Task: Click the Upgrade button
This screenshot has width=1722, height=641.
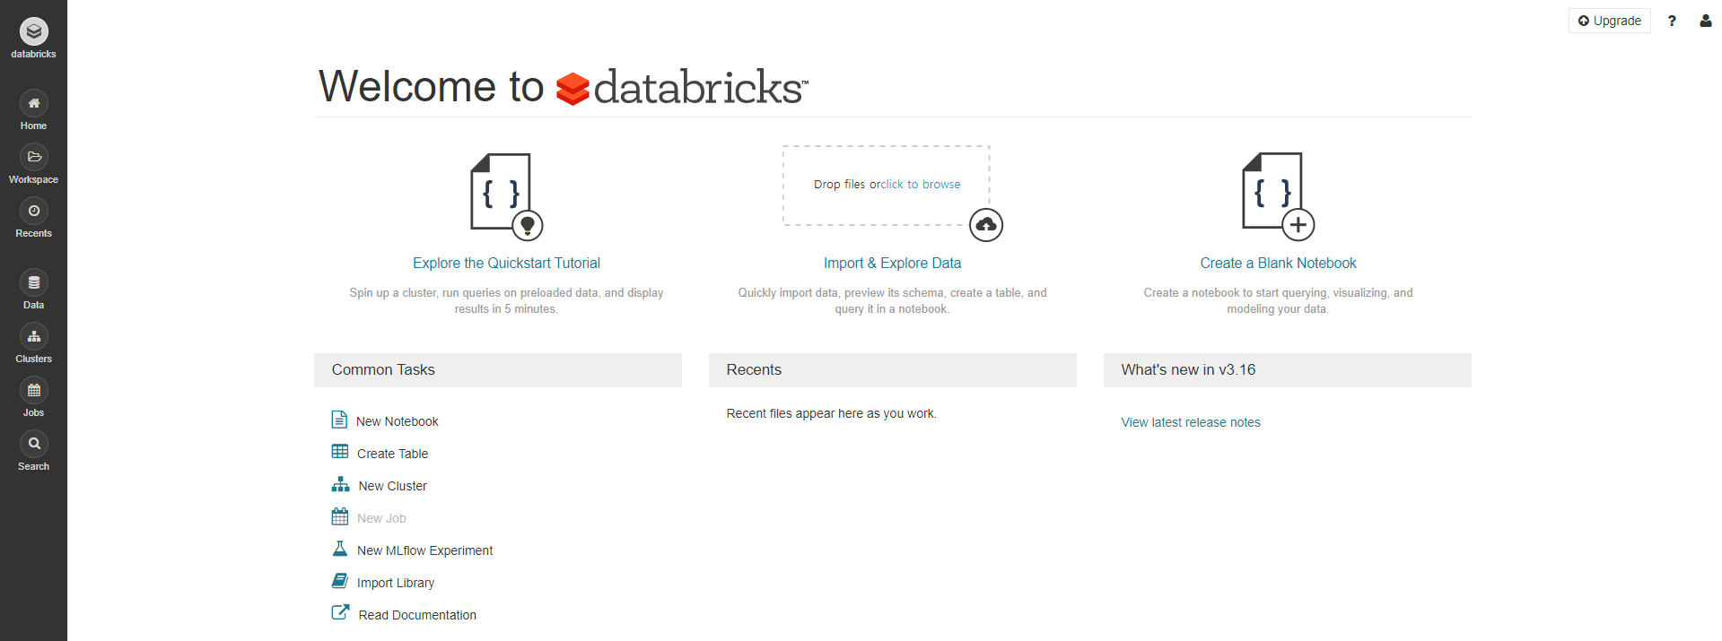Action: point(1609,21)
